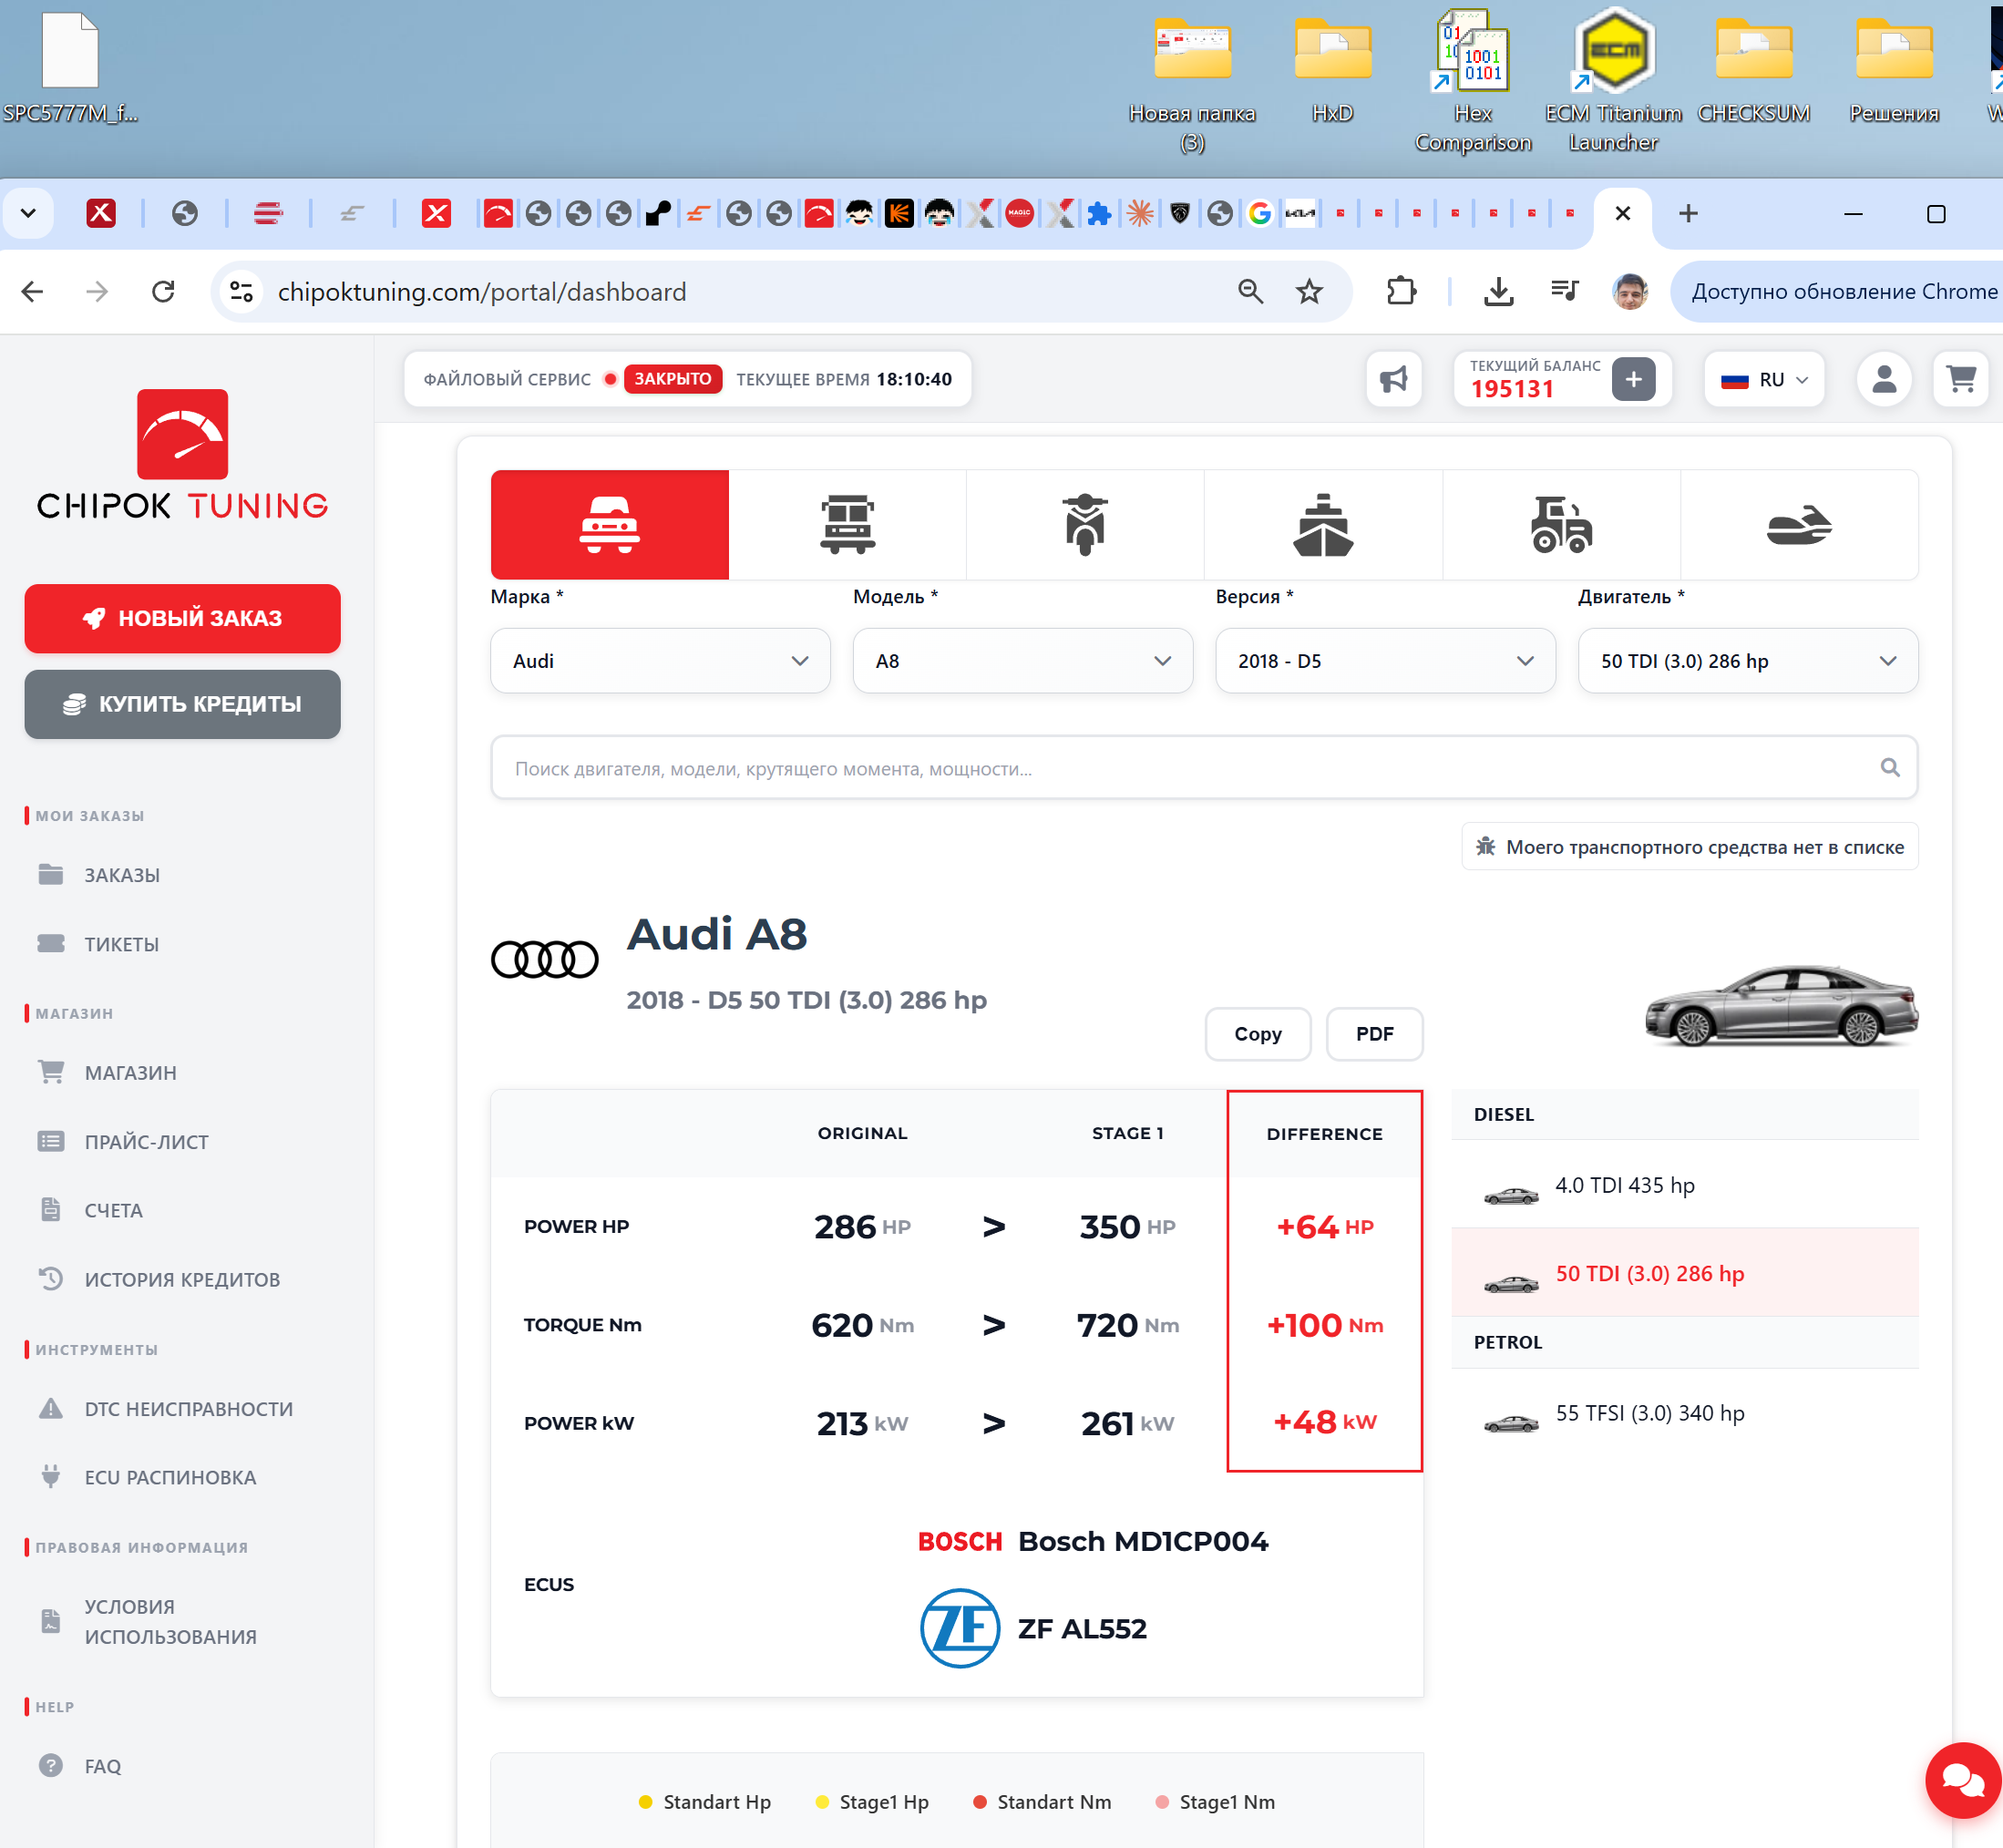Screen dimensions: 2003x1848
Task: Select the car vehicle category tab
Action: (x=609, y=525)
